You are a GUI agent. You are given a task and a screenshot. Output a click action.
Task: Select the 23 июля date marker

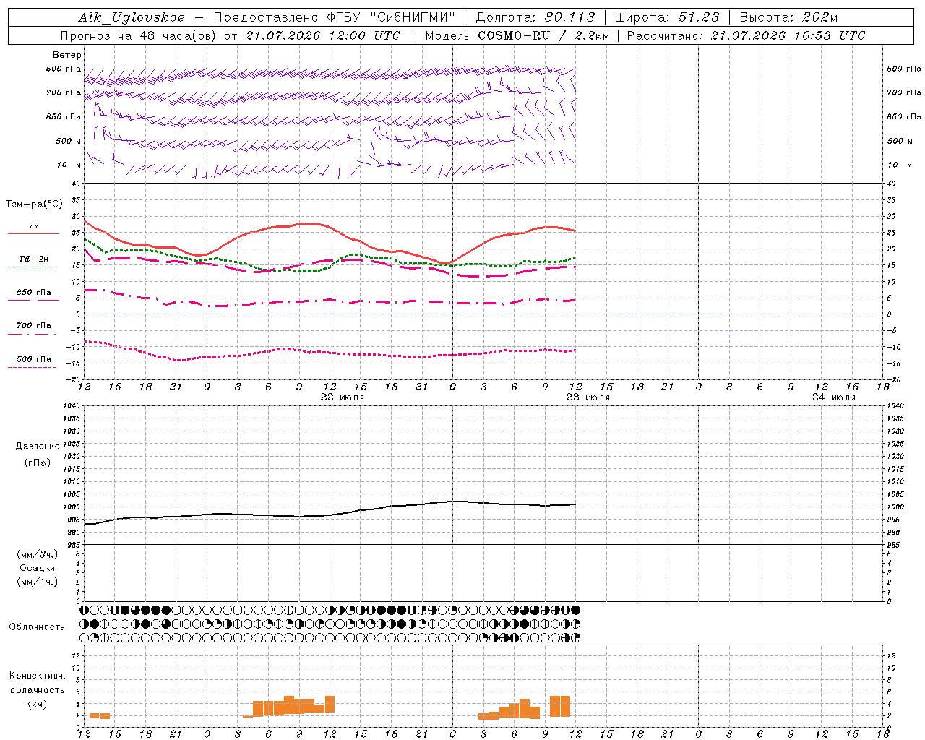pos(588,397)
